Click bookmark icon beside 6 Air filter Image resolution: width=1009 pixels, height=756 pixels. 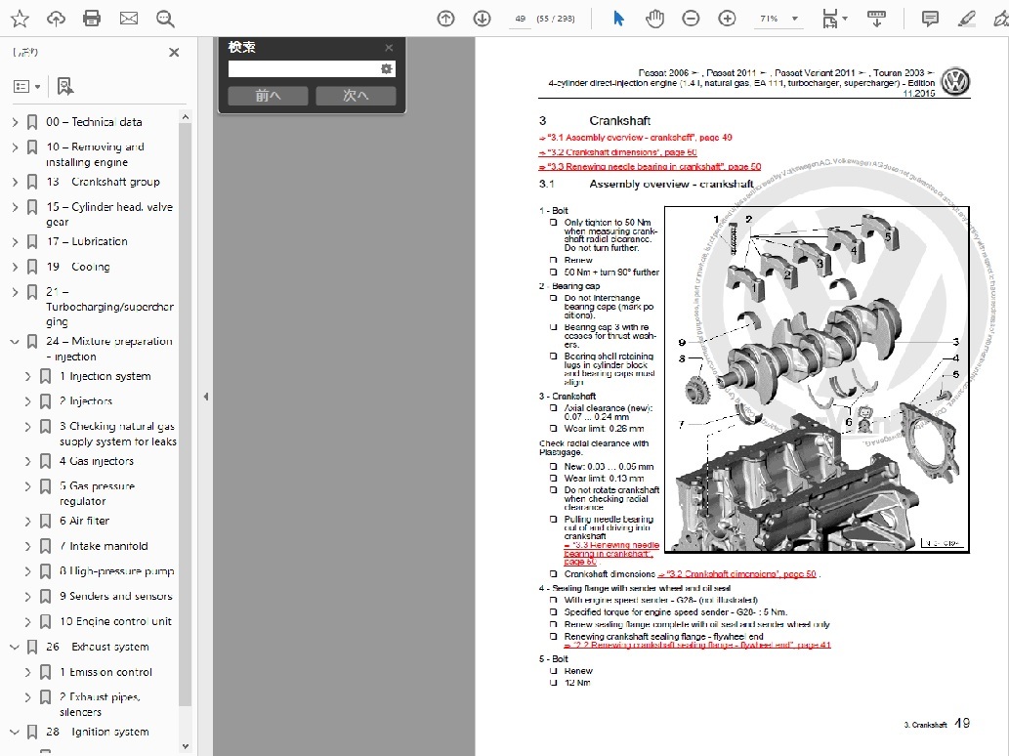[46, 522]
